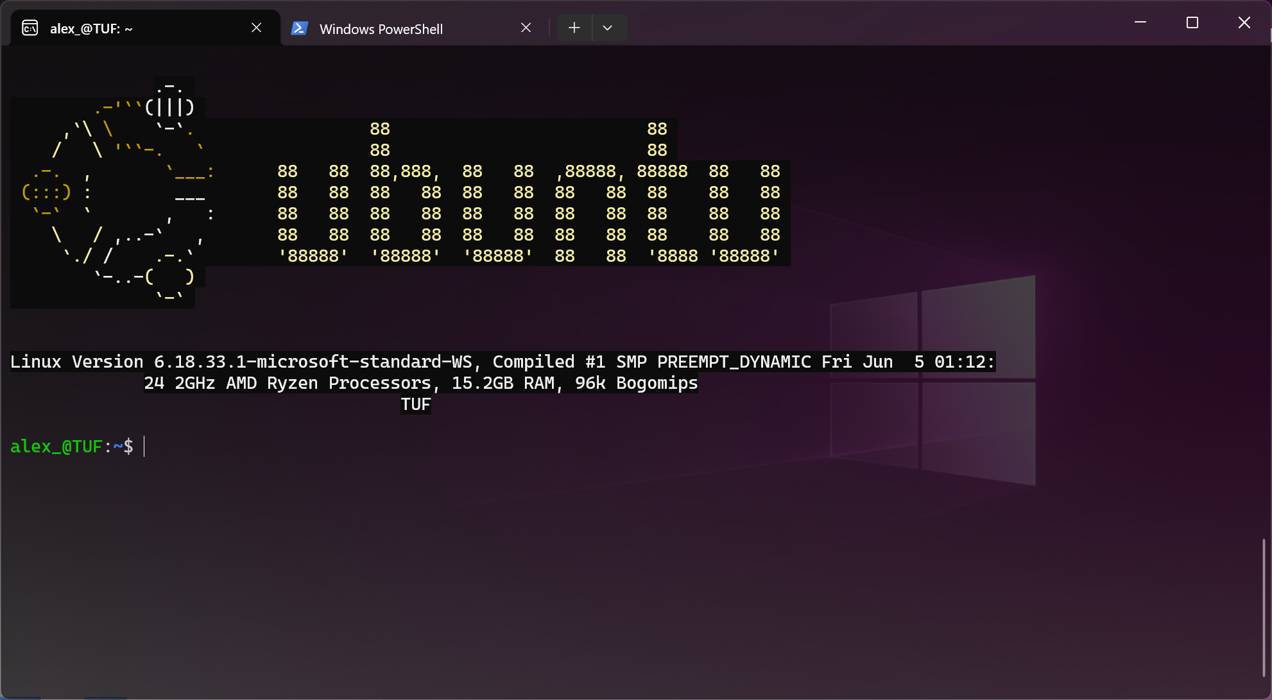Expand the new tab profile dropdown

608,28
